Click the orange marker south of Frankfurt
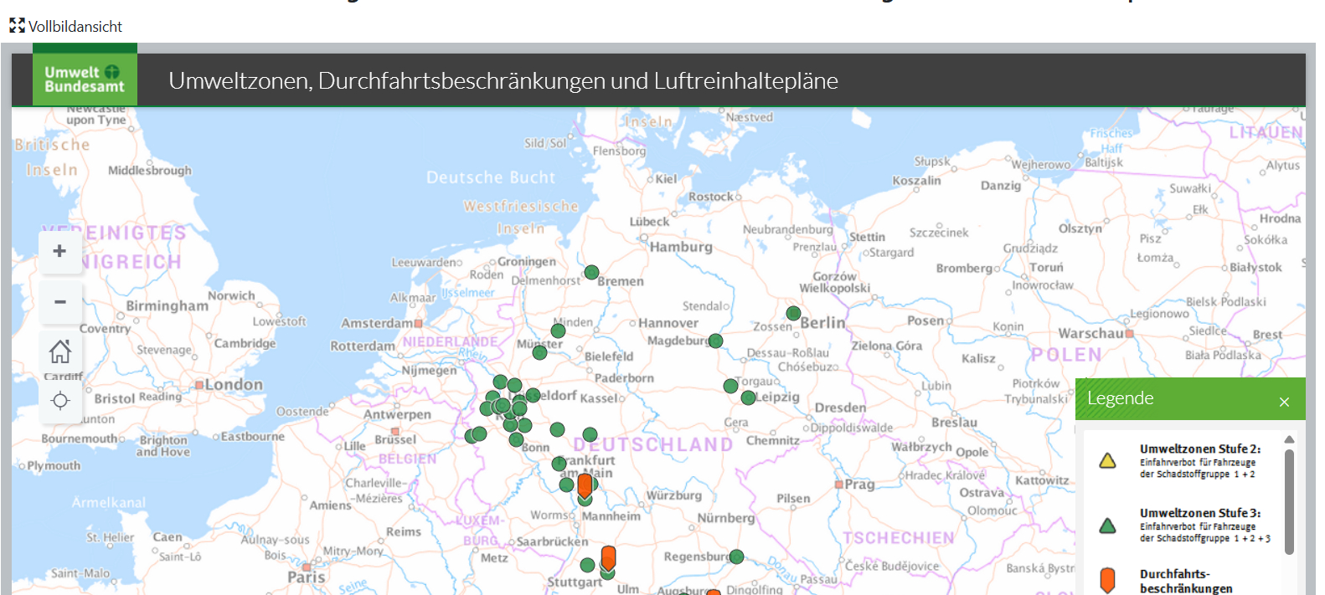1325x595 pixels. coord(585,485)
